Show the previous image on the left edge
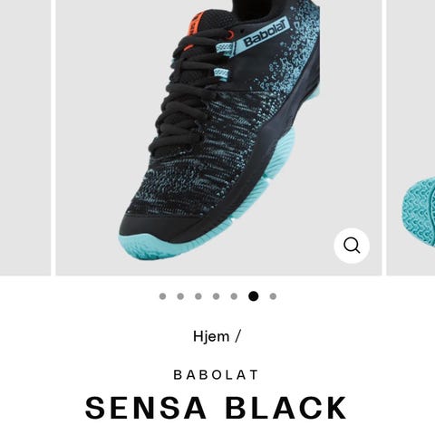This screenshot has width=435, height=435. (x=25, y=138)
